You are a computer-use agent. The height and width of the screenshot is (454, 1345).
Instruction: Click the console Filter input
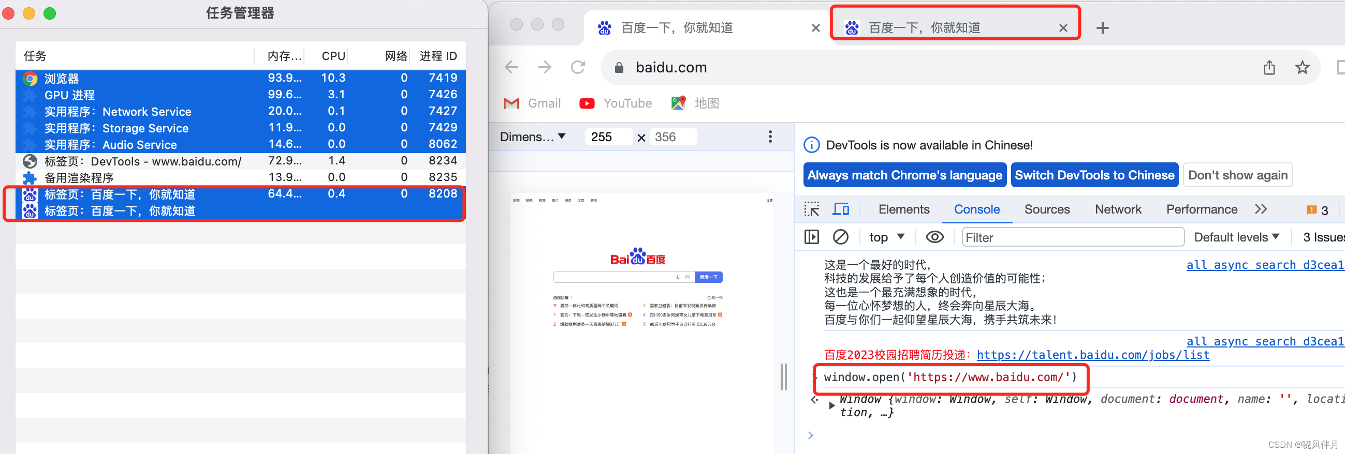tap(1073, 237)
